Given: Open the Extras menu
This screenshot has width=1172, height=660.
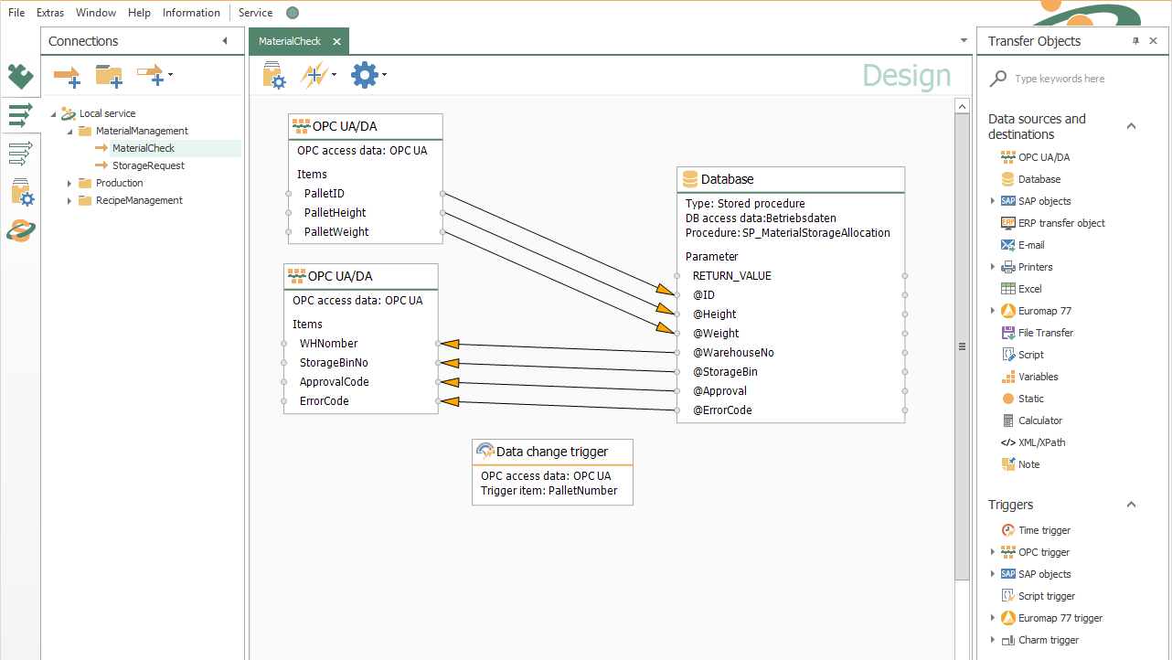Looking at the screenshot, I should pyautogui.click(x=50, y=13).
